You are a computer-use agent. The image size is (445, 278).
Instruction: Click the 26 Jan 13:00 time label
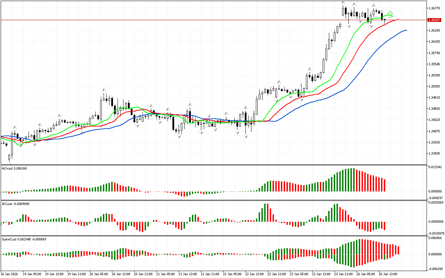point(388,274)
